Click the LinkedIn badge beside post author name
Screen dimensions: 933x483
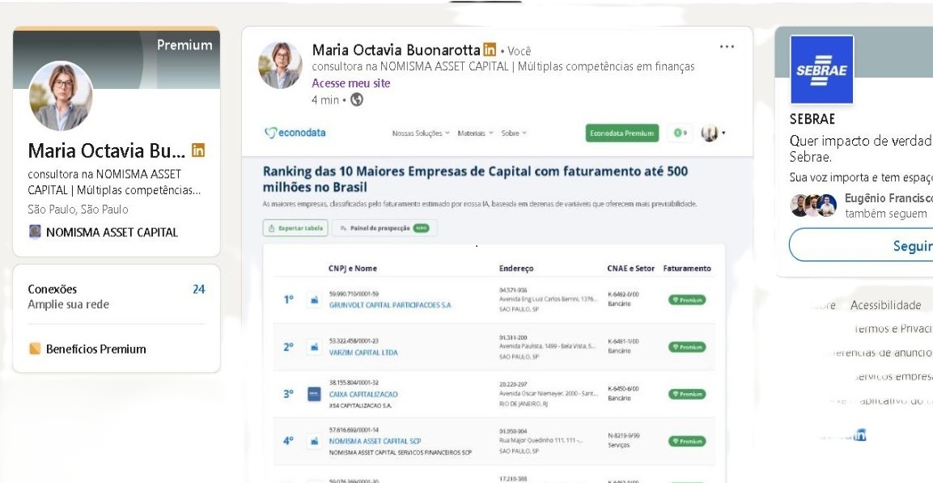tap(490, 51)
